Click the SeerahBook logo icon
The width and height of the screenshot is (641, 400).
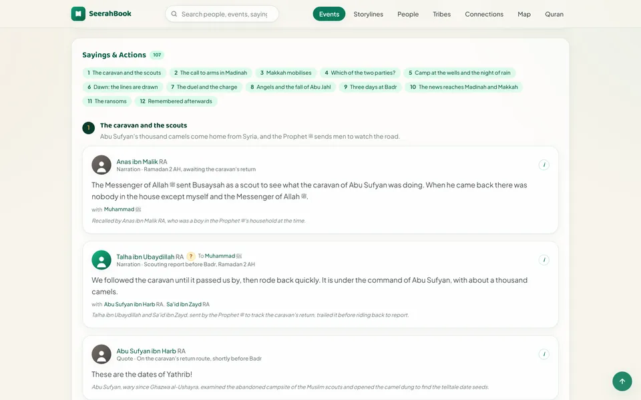[x=78, y=14]
